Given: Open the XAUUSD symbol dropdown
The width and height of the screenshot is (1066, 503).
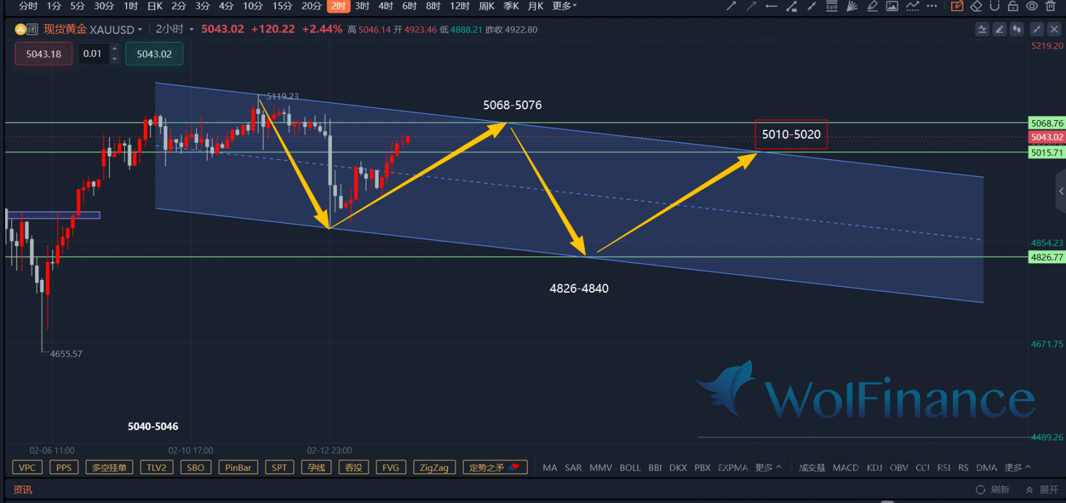Looking at the screenshot, I should (x=140, y=29).
